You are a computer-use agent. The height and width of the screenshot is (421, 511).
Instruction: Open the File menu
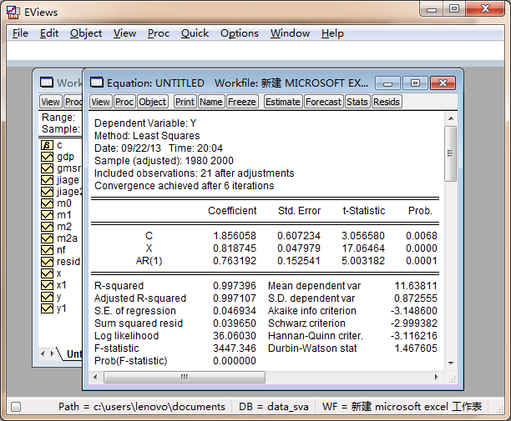click(20, 33)
